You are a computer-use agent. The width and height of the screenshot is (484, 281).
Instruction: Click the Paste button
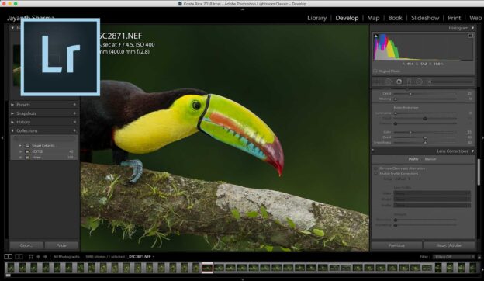(61, 245)
